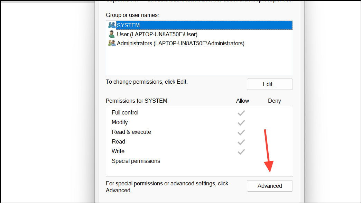The height and width of the screenshot is (203, 361).
Task: Click the Allow column header
Action: pos(242,101)
